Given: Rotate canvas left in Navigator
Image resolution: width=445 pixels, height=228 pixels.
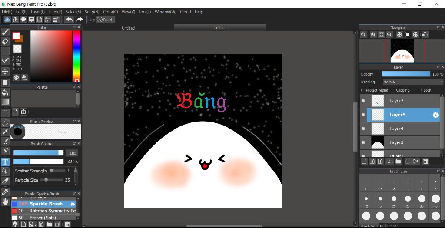Looking at the screenshot, I should click(399, 35).
